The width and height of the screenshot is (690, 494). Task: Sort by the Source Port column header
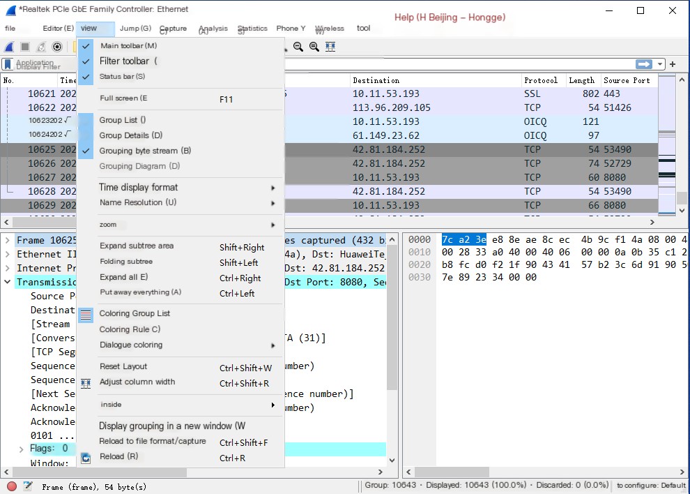[629, 80]
